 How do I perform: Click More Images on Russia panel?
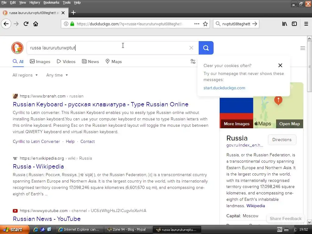(x=236, y=124)
